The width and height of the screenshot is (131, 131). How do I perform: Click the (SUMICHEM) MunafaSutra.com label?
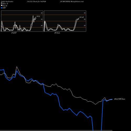(x=72, y=2)
